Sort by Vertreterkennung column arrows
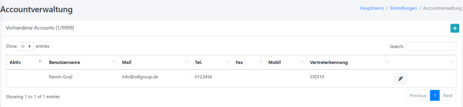 (387, 62)
